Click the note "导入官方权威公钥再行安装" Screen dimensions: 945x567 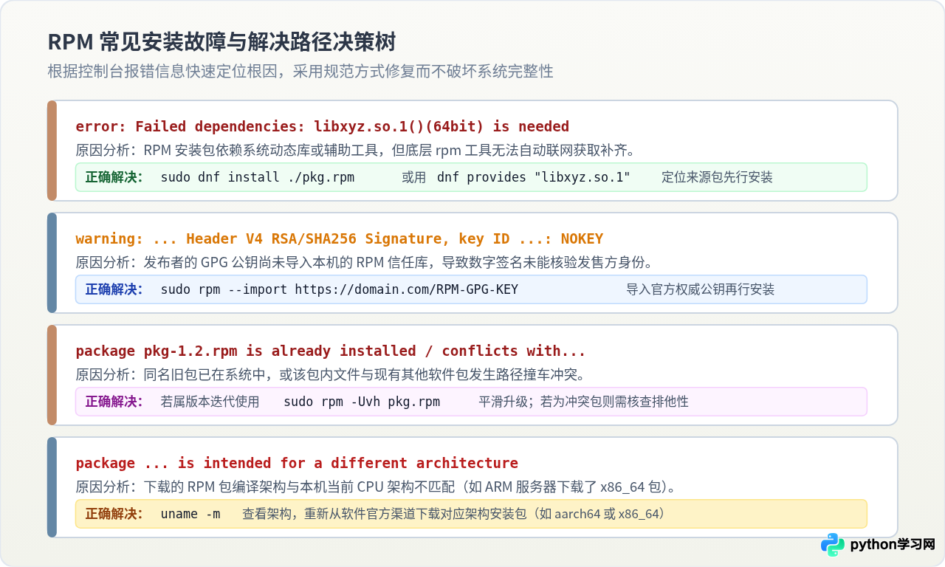(x=701, y=289)
